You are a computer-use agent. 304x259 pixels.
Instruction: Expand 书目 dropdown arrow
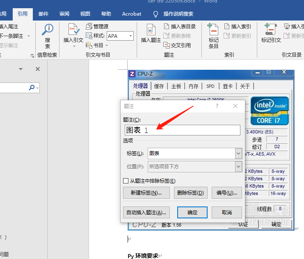(107, 45)
